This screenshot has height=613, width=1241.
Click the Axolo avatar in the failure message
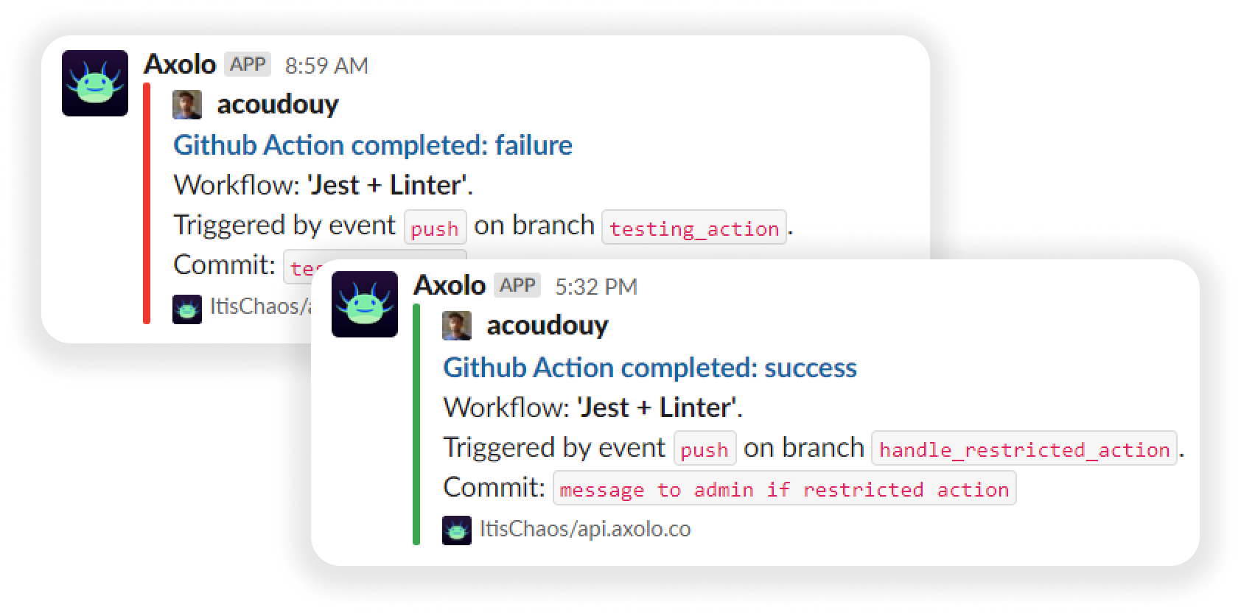click(x=95, y=83)
